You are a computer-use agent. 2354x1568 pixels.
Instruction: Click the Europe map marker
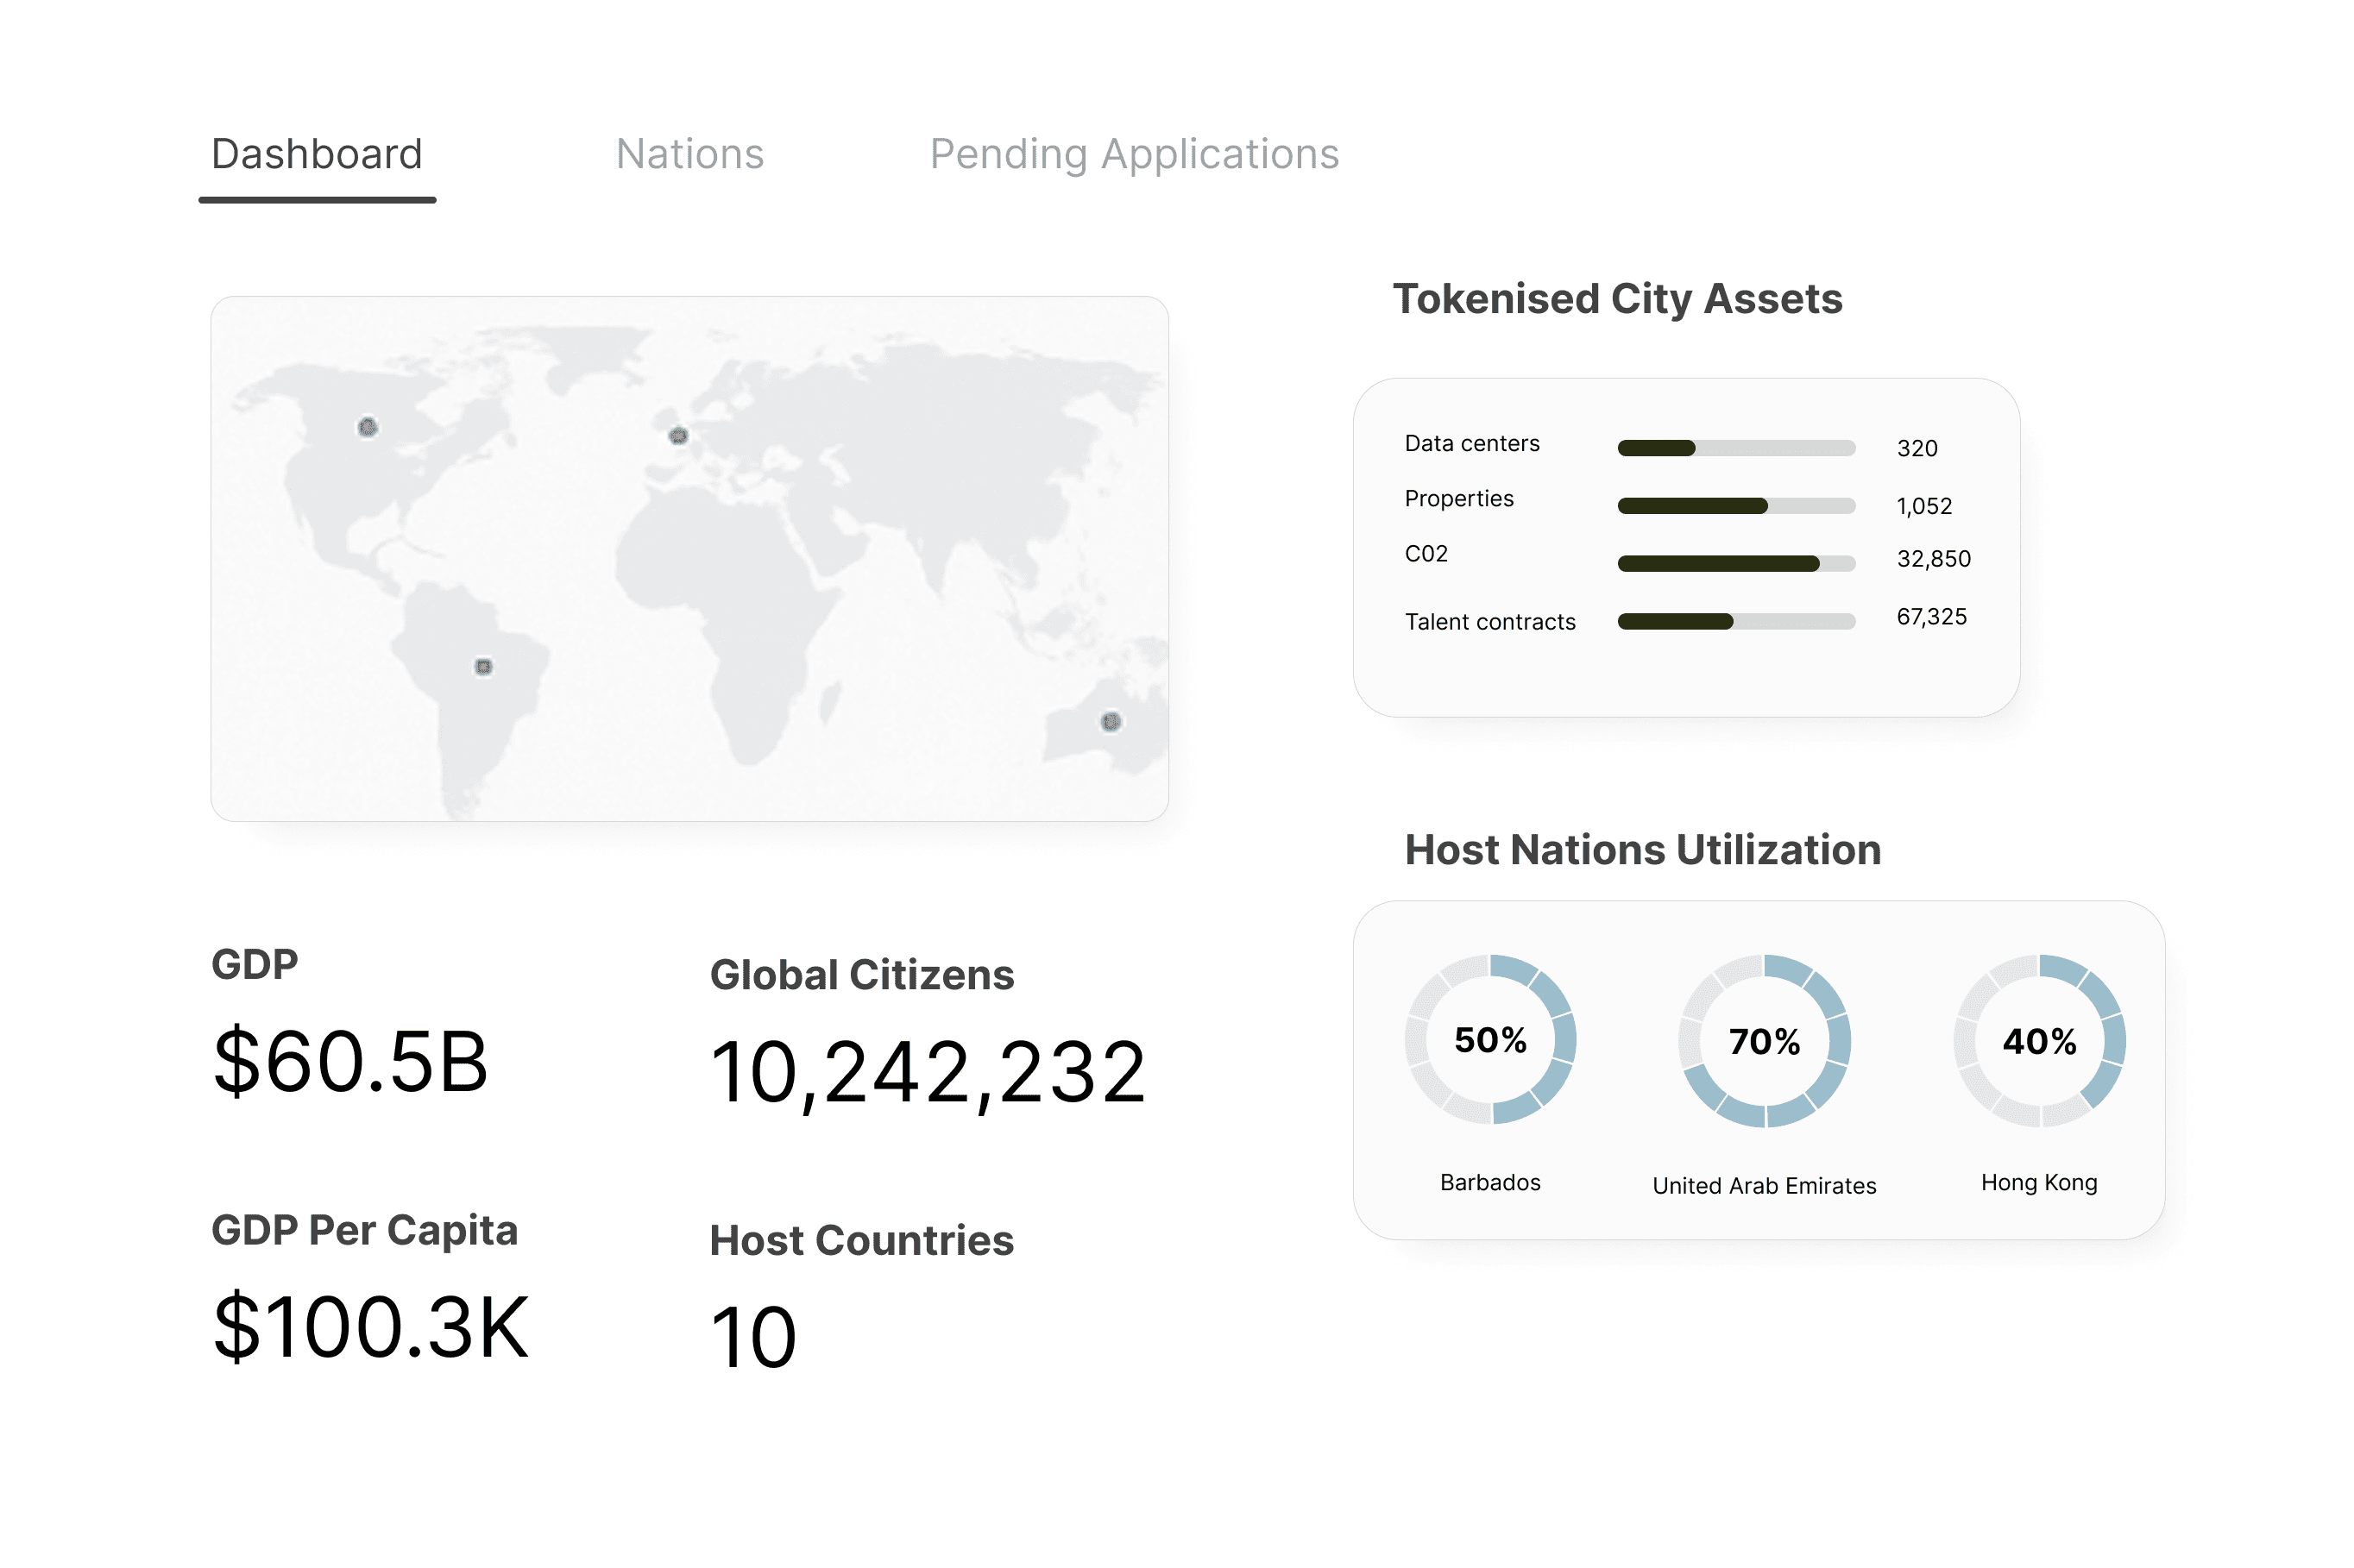tap(677, 435)
